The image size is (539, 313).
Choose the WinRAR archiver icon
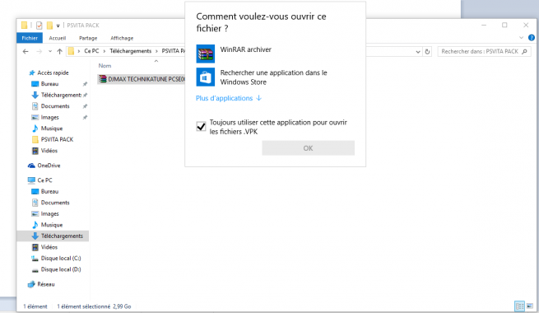click(206, 54)
